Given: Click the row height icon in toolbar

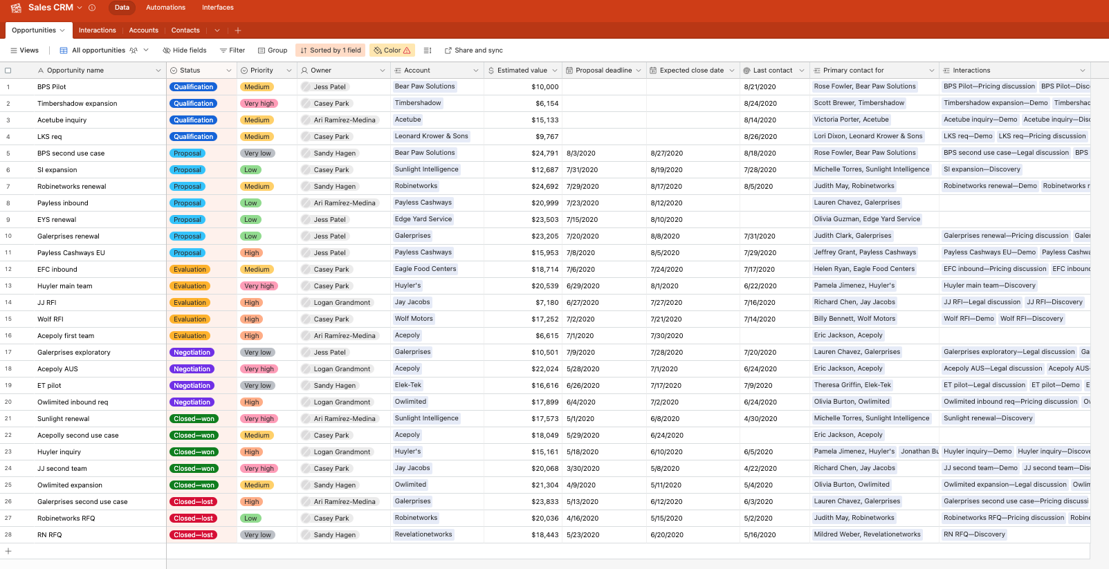Looking at the screenshot, I should pos(428,50).
